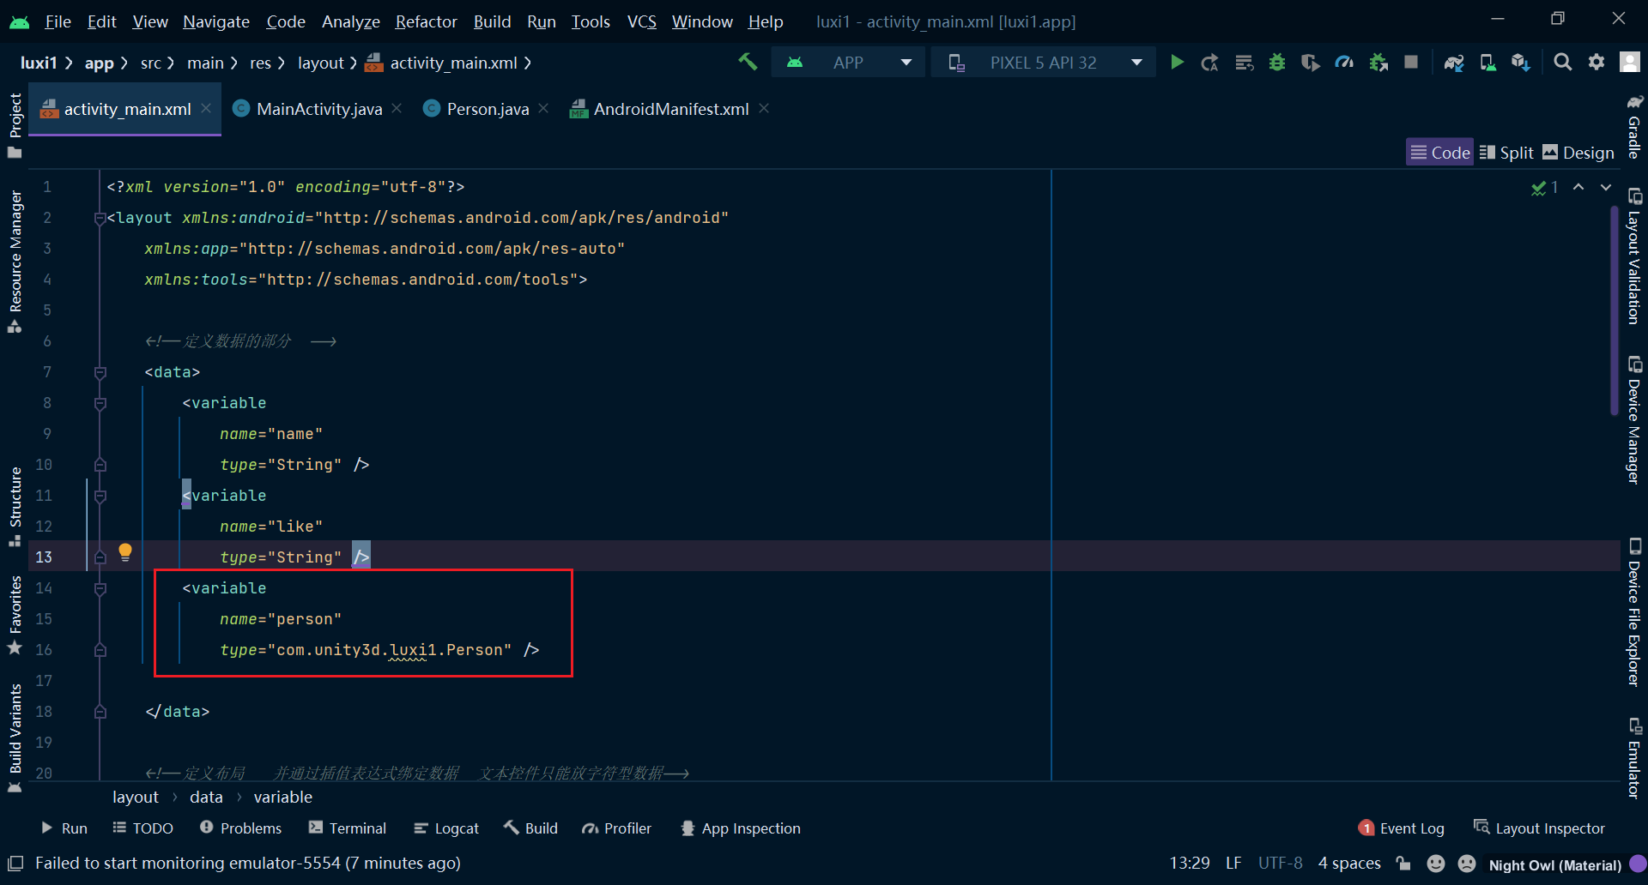
Task: Toggle the read-only lock icon in the status bar
Action: pos(1403,864)
